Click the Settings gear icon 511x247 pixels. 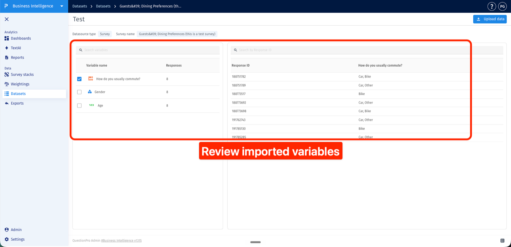click(7, 239)
